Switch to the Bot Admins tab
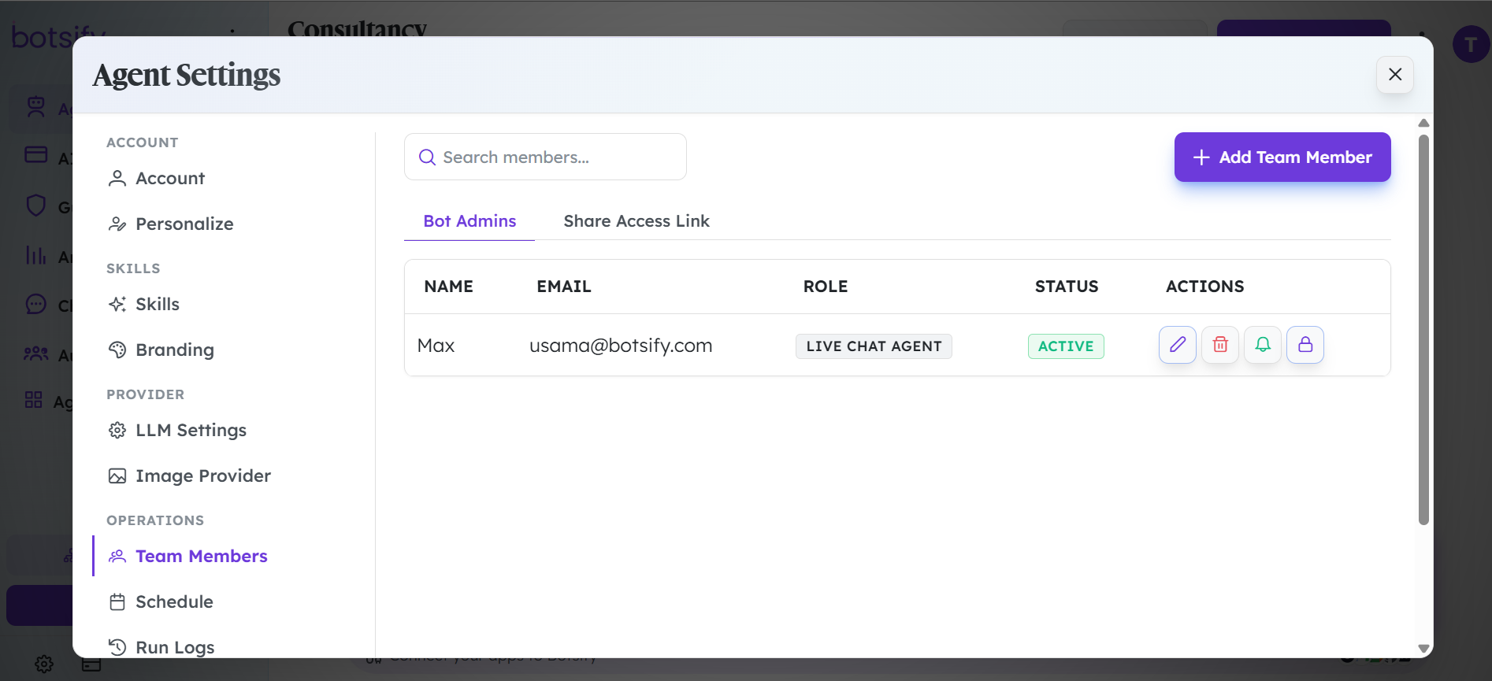 [x=469, y=221]
